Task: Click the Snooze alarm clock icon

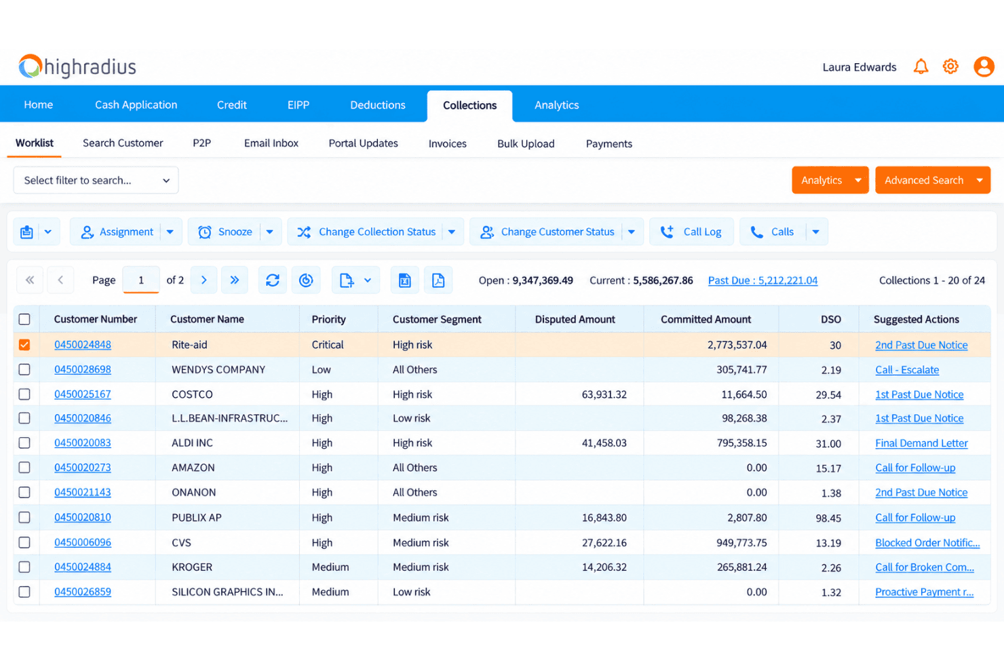Action: [204, 232]
